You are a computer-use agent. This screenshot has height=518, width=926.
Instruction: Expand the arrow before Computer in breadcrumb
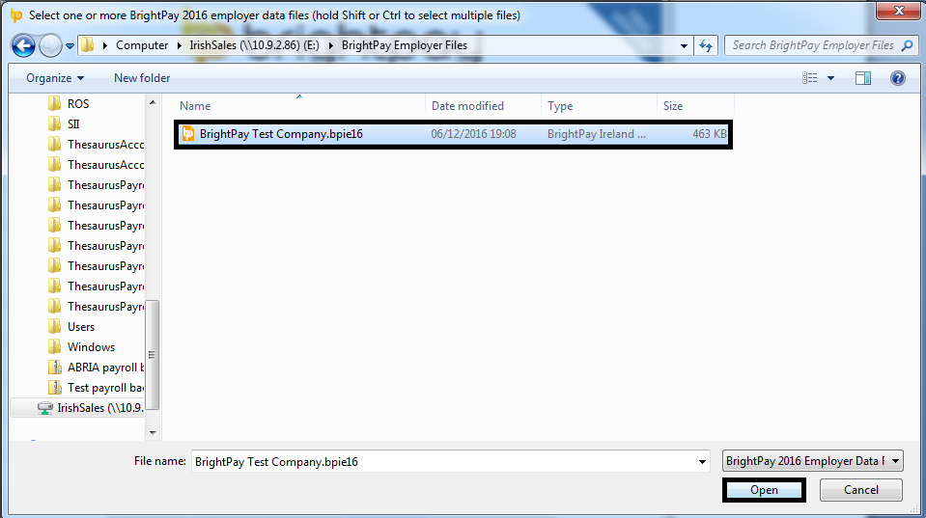click(x=105, y=45)
